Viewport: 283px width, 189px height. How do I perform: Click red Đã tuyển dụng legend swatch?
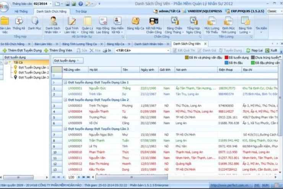pos(226,58)
